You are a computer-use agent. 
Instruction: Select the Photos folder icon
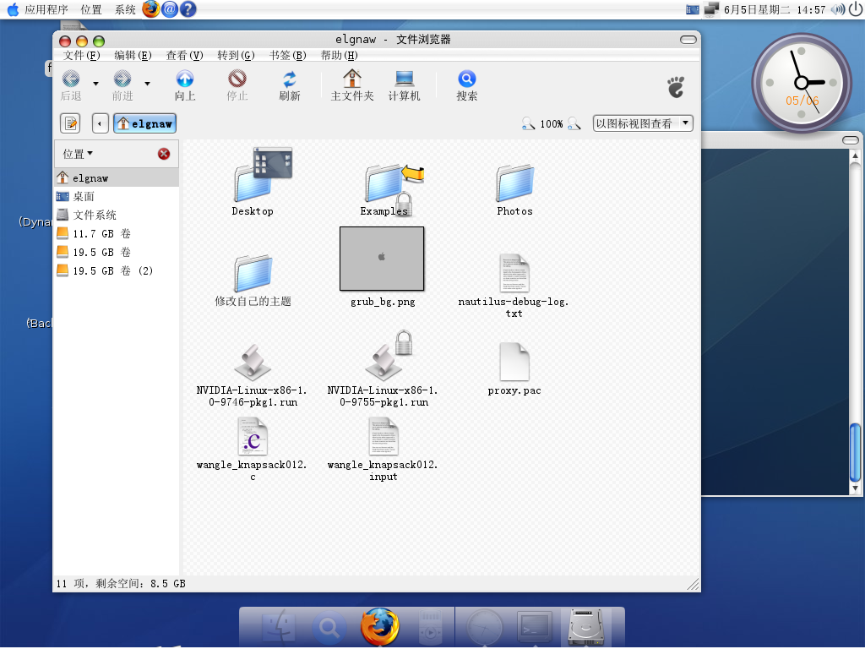point(514,183)
